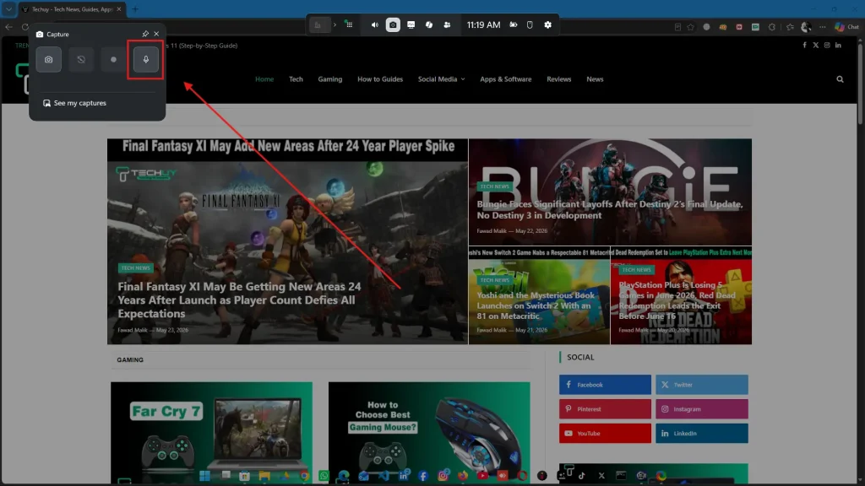Open the Tech nav item

[296, 79]
